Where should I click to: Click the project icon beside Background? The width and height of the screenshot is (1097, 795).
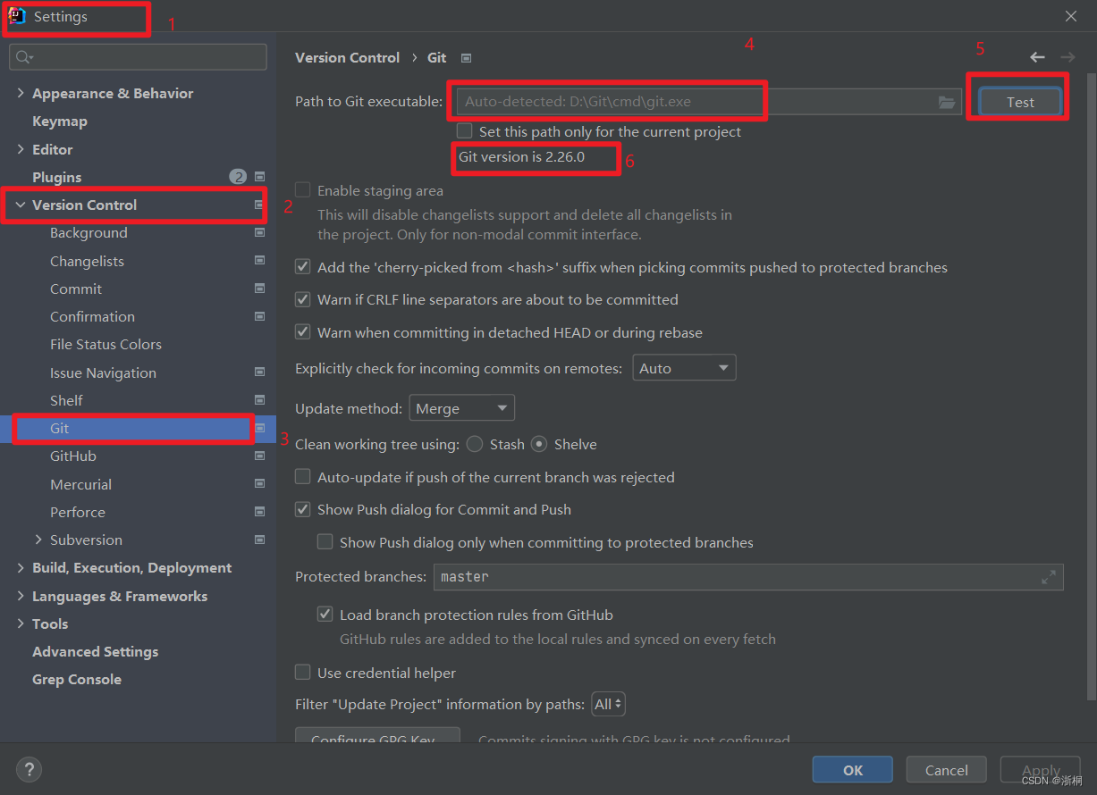260,233
